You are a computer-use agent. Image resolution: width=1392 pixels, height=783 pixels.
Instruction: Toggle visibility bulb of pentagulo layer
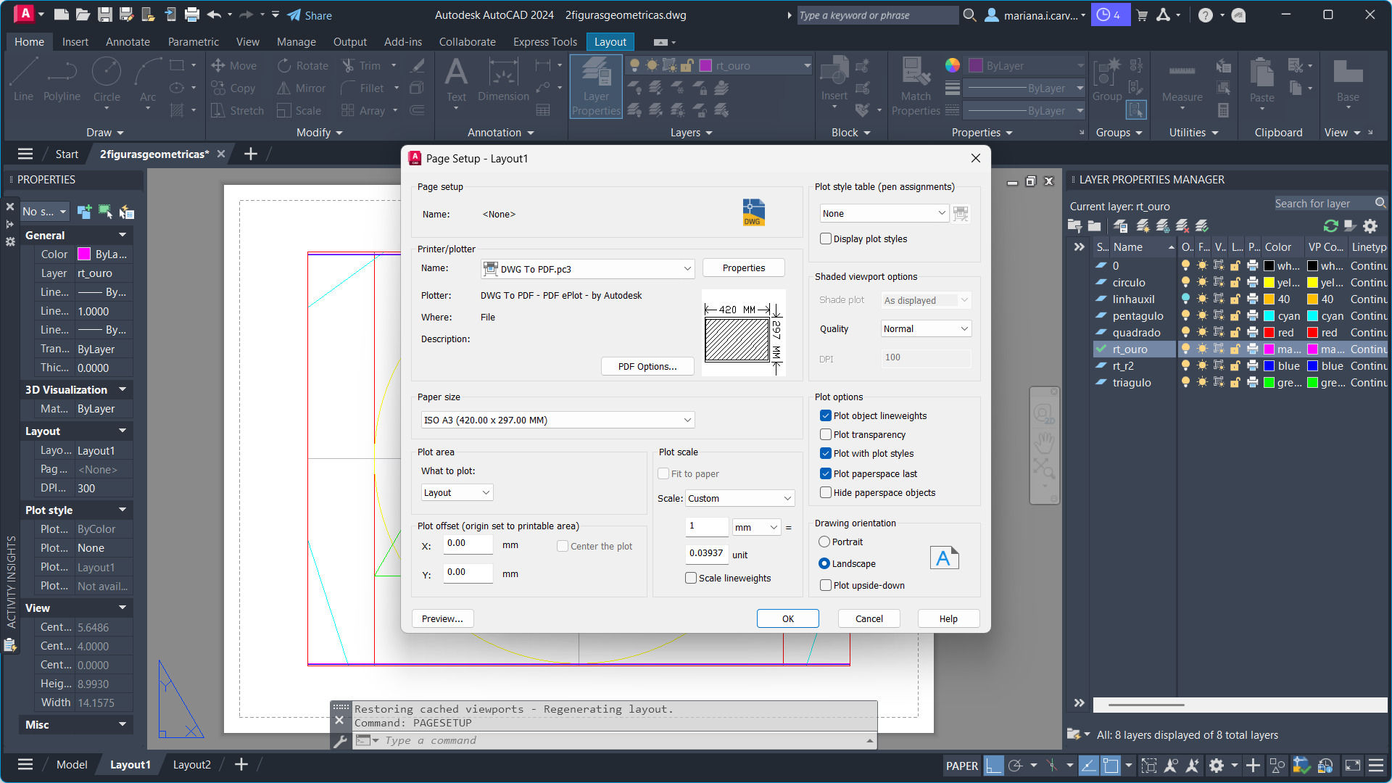point(1185,316)
